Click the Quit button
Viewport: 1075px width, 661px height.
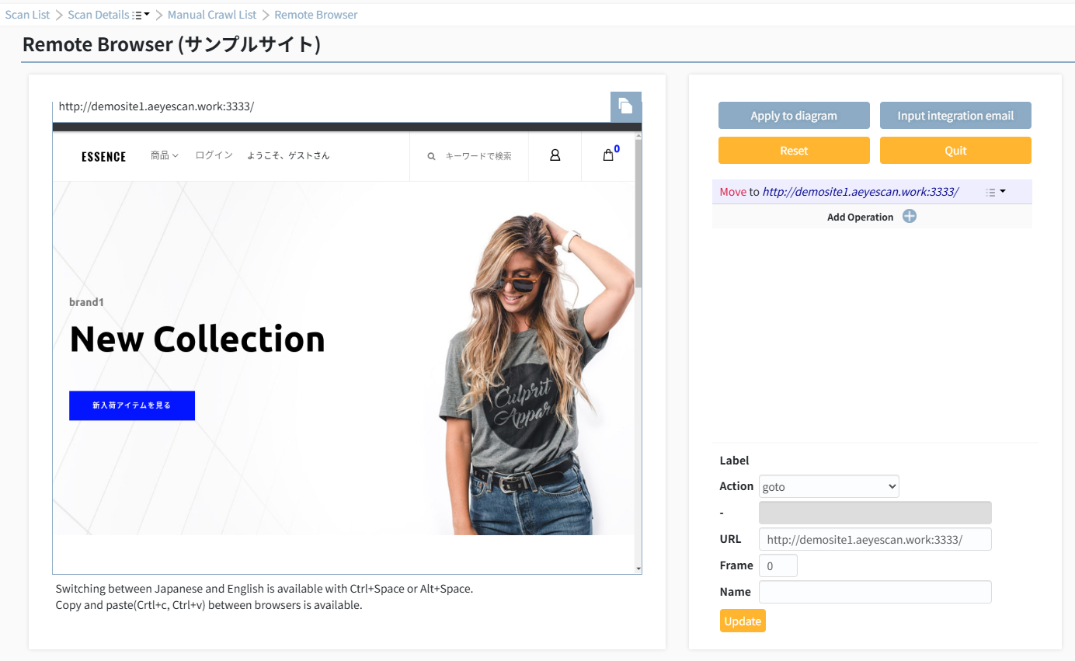click(955, 151)
